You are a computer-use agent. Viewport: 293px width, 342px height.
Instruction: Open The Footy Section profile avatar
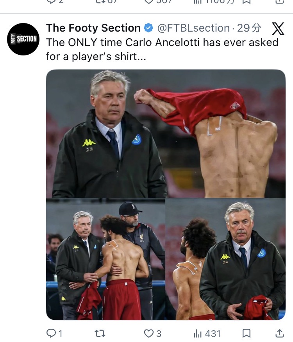pos(23,39)
